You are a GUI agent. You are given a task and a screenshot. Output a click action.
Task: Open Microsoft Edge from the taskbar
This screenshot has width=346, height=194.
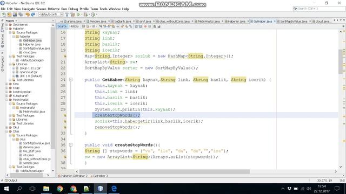point(114,189)
